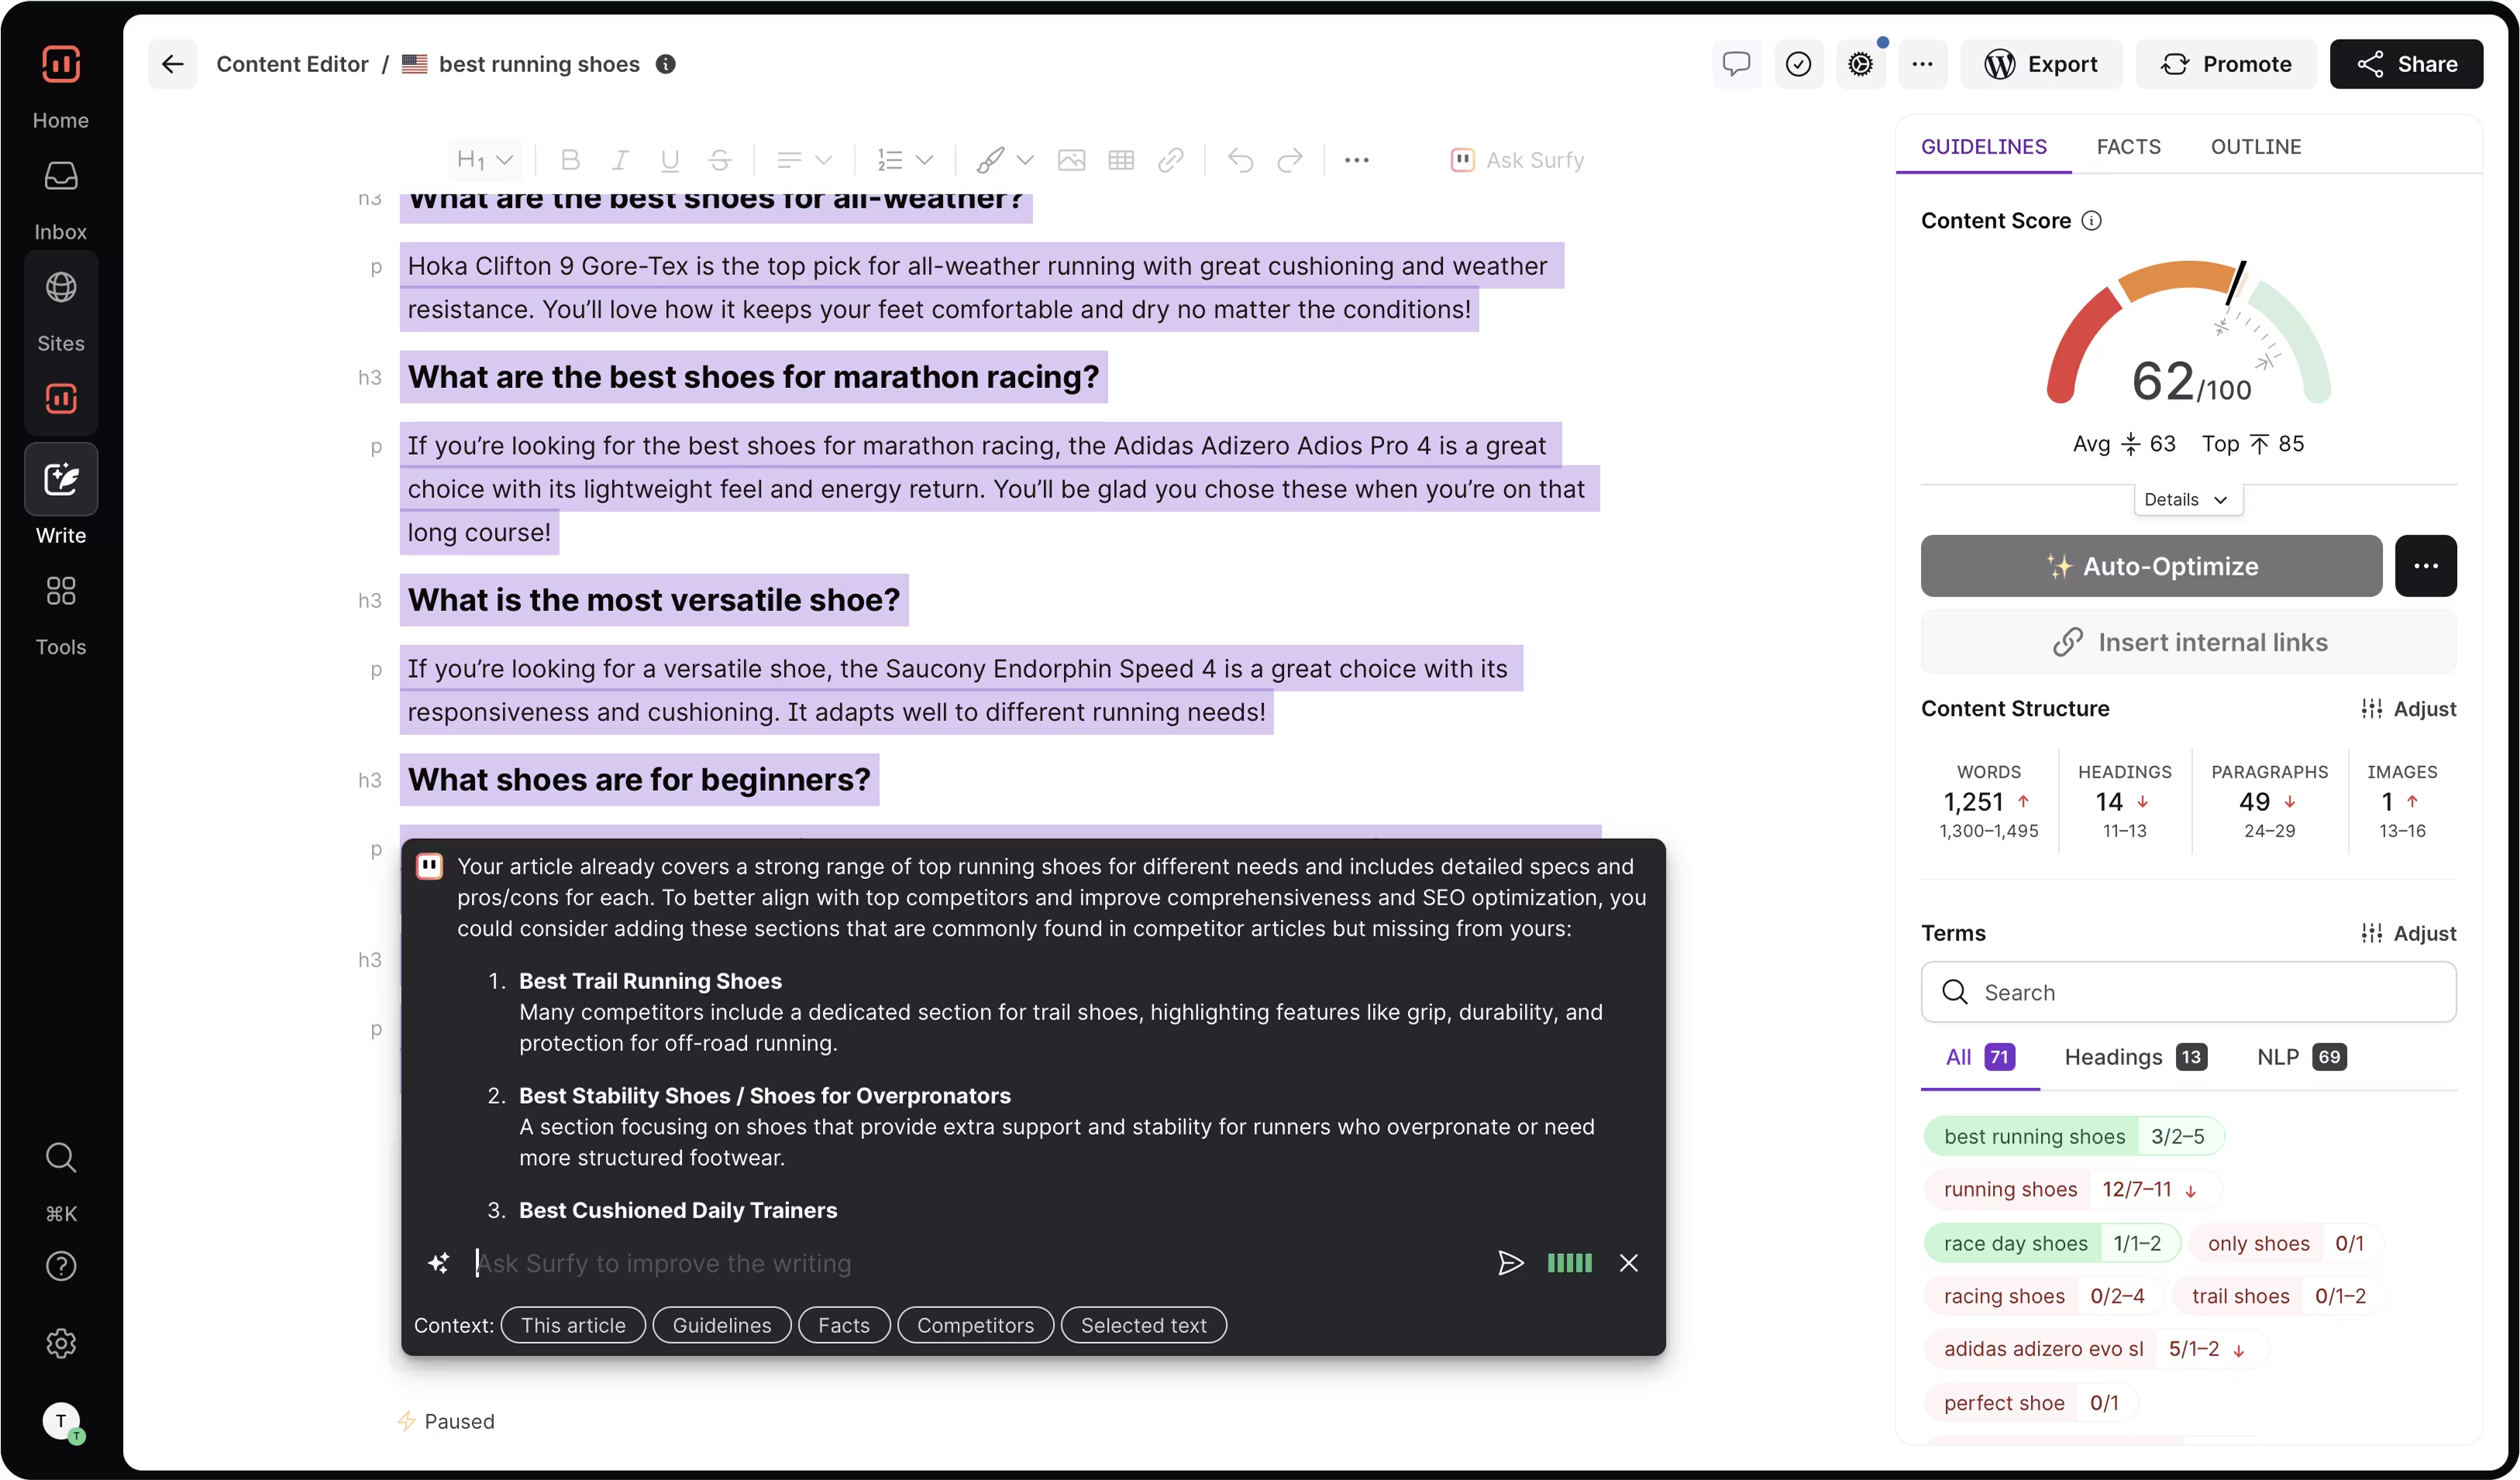Run Auto-Optimize on the article
2520x1480 pixels.
(2150, 565)
